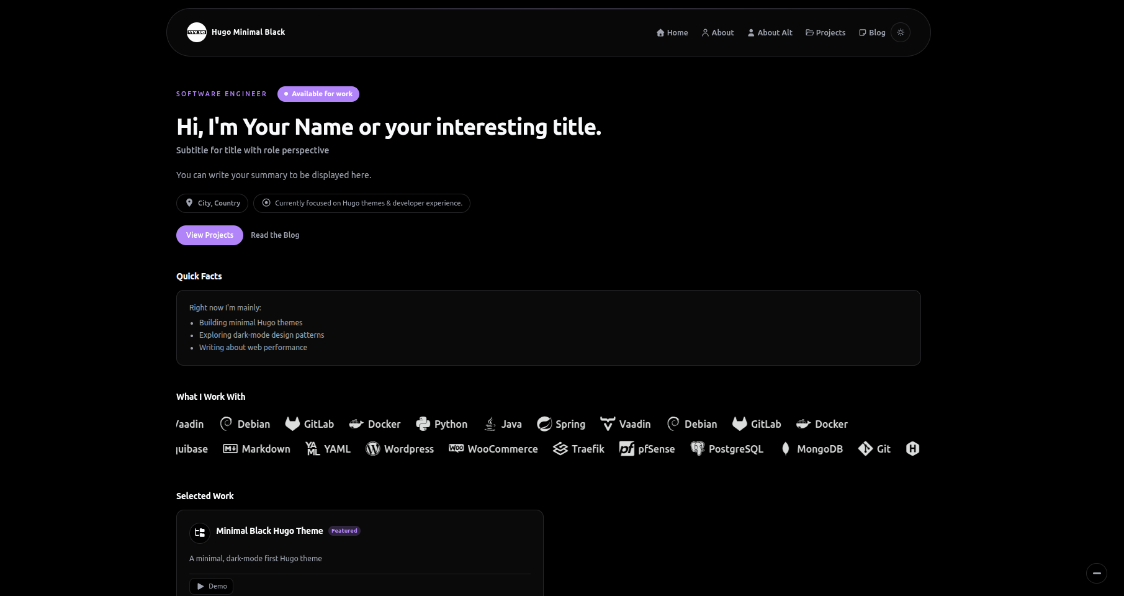
Task: Click the Java coffee cup icon
Action: coord(490,424)
